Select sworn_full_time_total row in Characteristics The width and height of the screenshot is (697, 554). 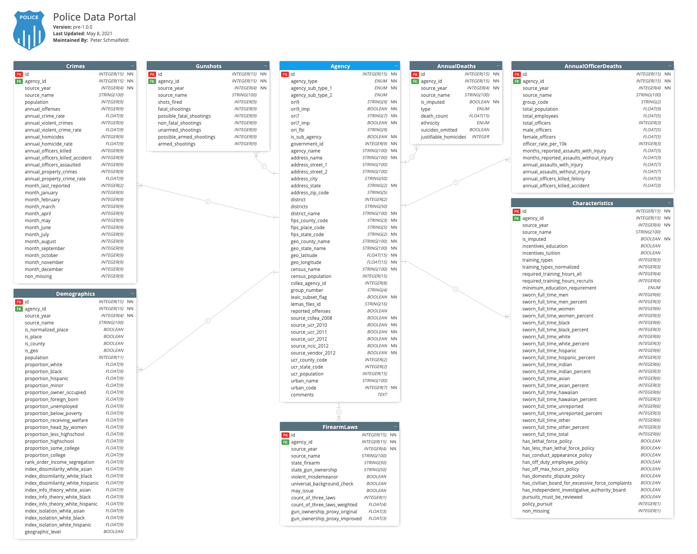pos(592,434)
